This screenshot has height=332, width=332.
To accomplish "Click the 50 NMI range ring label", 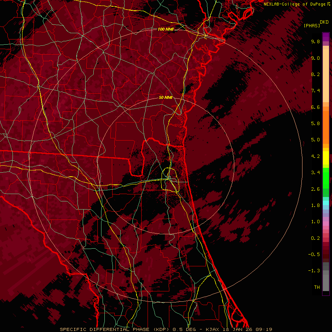I will pyautogui.click(x=166, y=98).
